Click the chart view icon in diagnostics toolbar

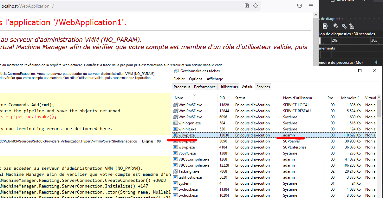[x=352, y=26]
